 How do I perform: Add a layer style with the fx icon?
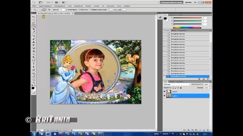(x=188, y=130)
